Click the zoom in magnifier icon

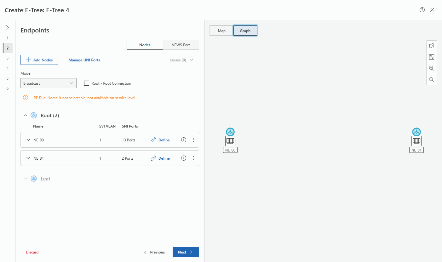coord(431,68)
